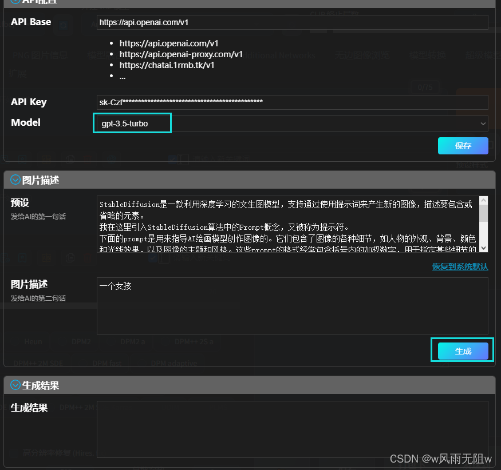
Task: Click the 发给AI的第一句话 hint text
Action: (x=38, y=216)
